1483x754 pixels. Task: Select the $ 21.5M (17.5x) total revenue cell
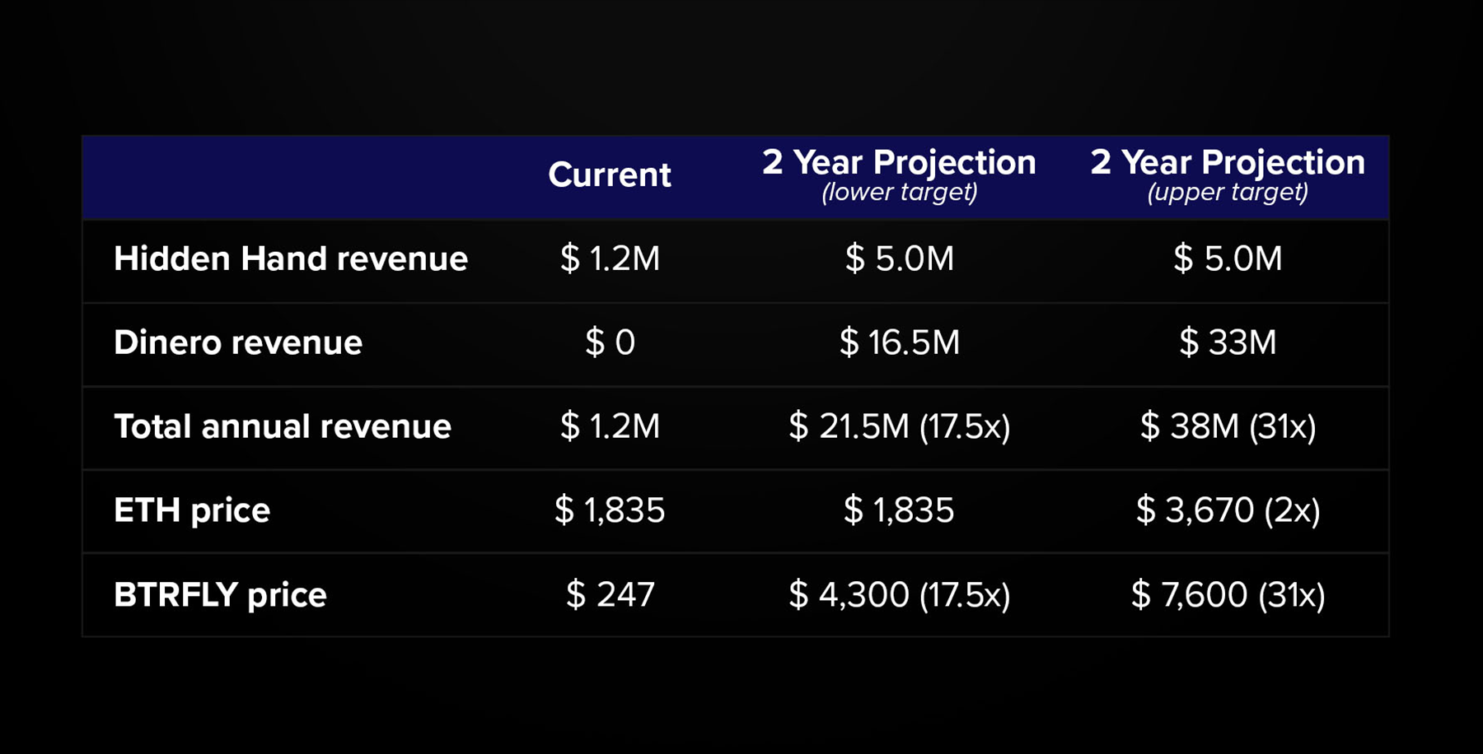[x=899, y=427]
